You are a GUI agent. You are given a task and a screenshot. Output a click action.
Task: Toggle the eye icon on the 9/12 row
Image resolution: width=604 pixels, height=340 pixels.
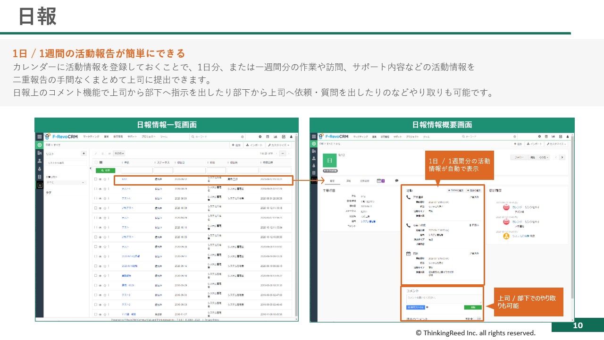tap(100, 179)
